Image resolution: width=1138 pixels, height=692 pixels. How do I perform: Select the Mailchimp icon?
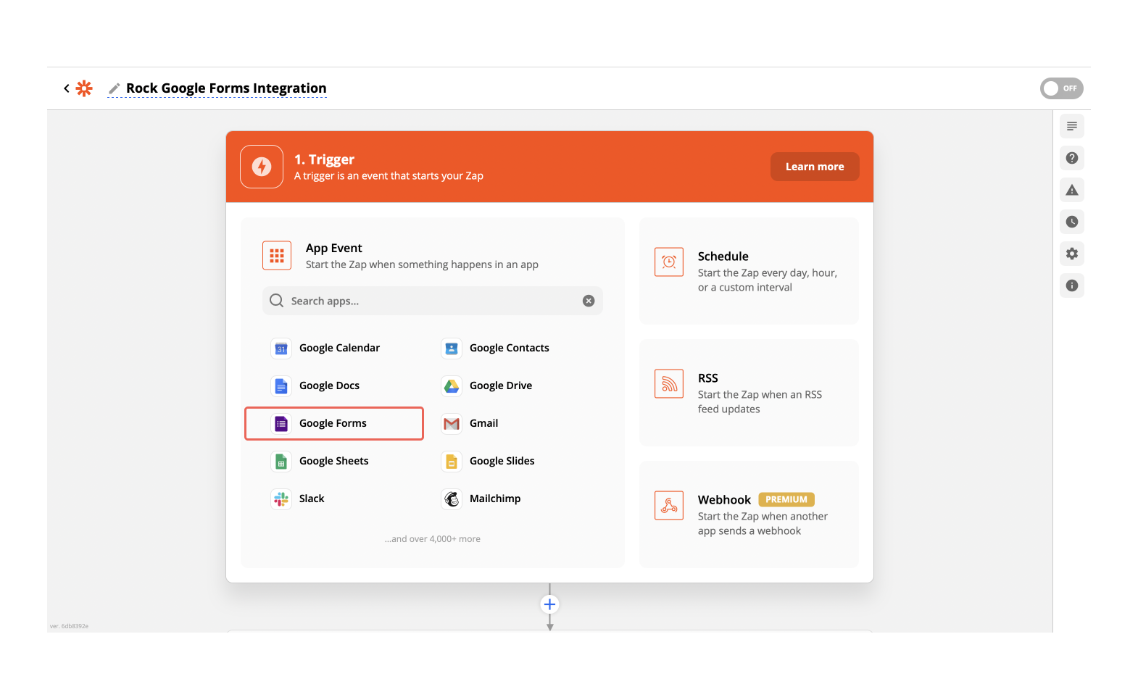click(x=452, y=499)
